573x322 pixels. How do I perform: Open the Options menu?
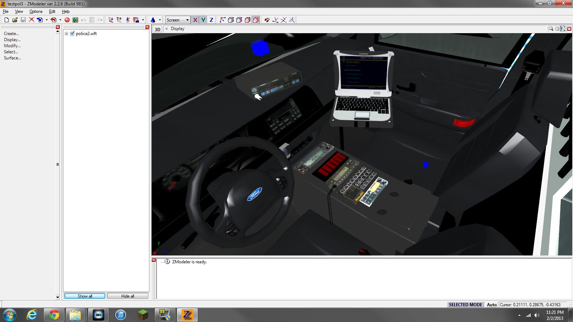(x=36, y=11)
